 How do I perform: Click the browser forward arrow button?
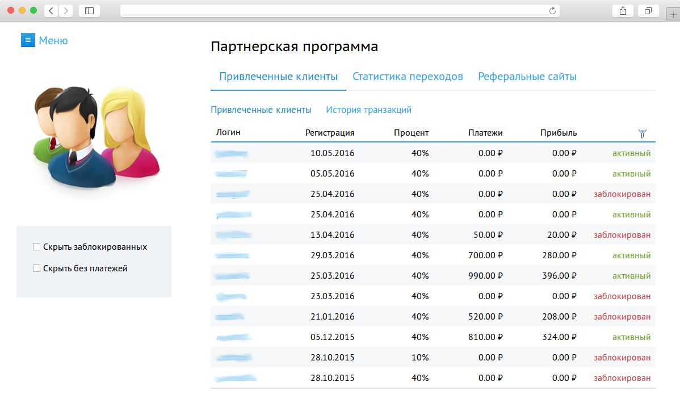tap(66, 10)
